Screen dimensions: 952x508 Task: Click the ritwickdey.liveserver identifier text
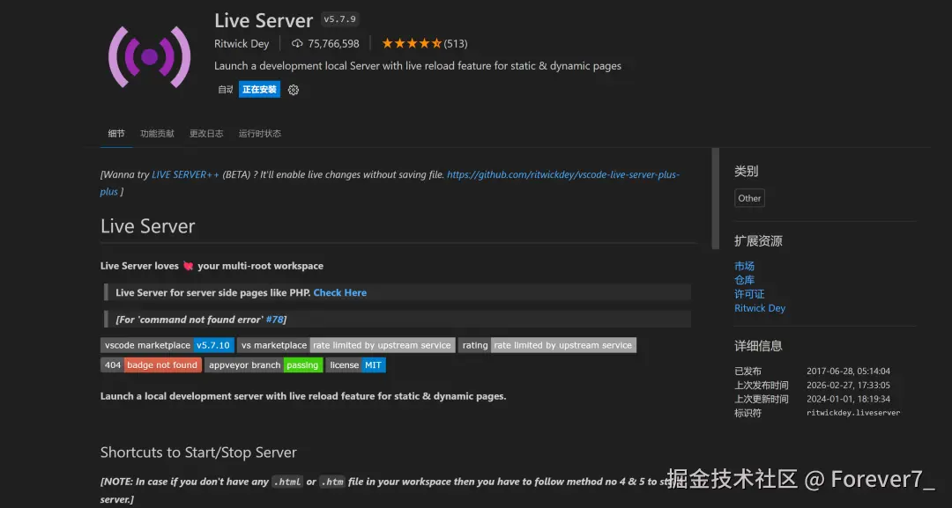click(853, 413)
